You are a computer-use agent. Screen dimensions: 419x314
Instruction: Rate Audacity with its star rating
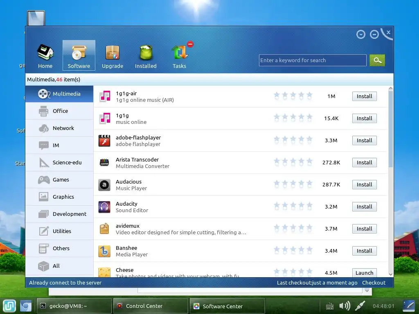293,206
